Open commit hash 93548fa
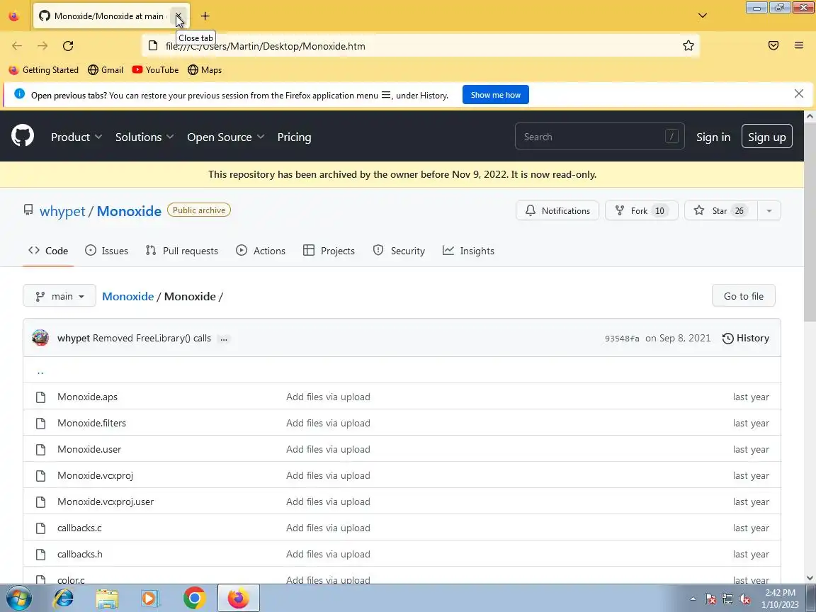Image resolution: width=816 pixels, height=612 pixels. pyautogui.click(x=622, y=339)
